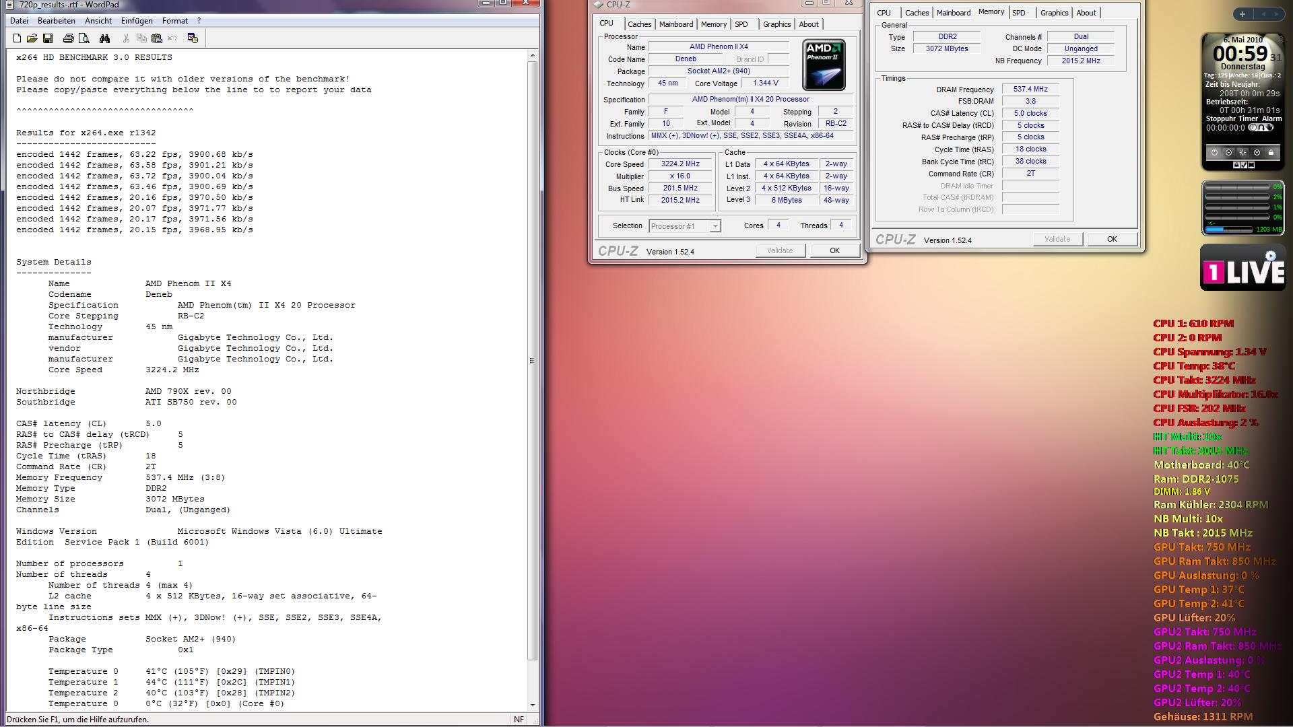1293x727 pixels.
Task: Switch to the SPD tab in right CPU-Z window
Action: point(1019,13)
